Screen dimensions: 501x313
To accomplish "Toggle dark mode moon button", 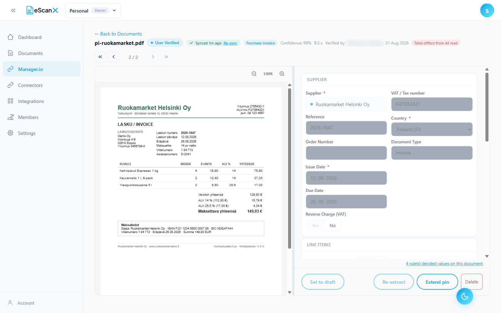I will click(465, 296).
